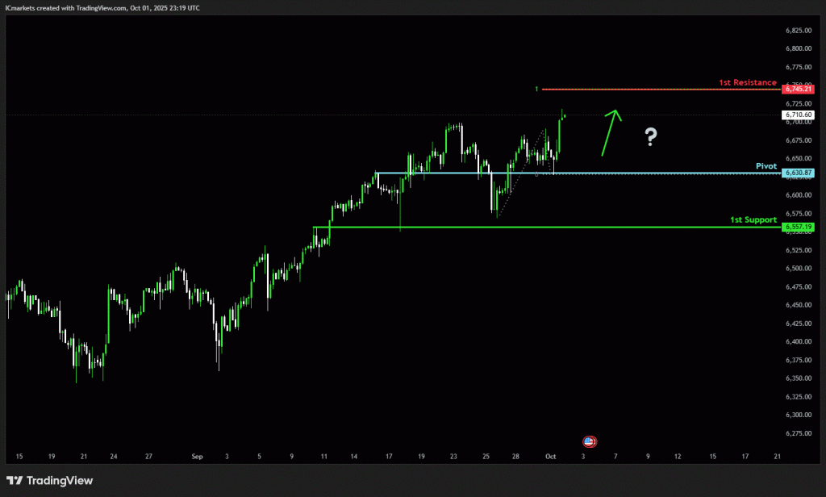Click the 15 date label at far left
This screenshot has width=826, height=497.
(19, 457)
